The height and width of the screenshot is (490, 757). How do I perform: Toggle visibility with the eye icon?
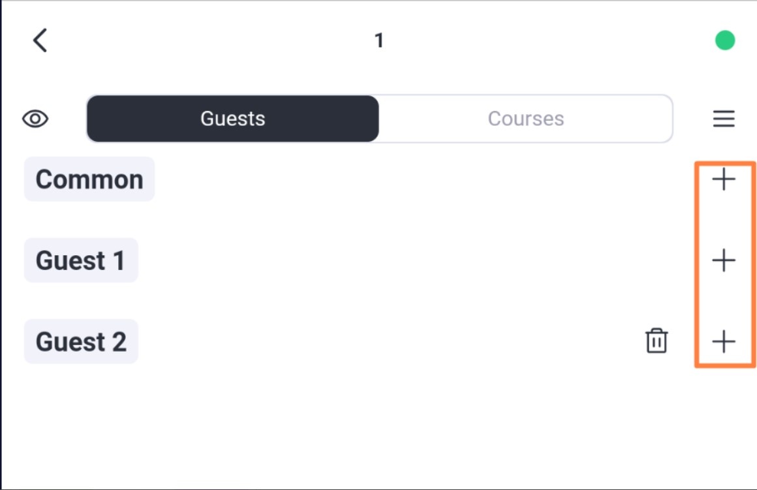click(35, 119)
